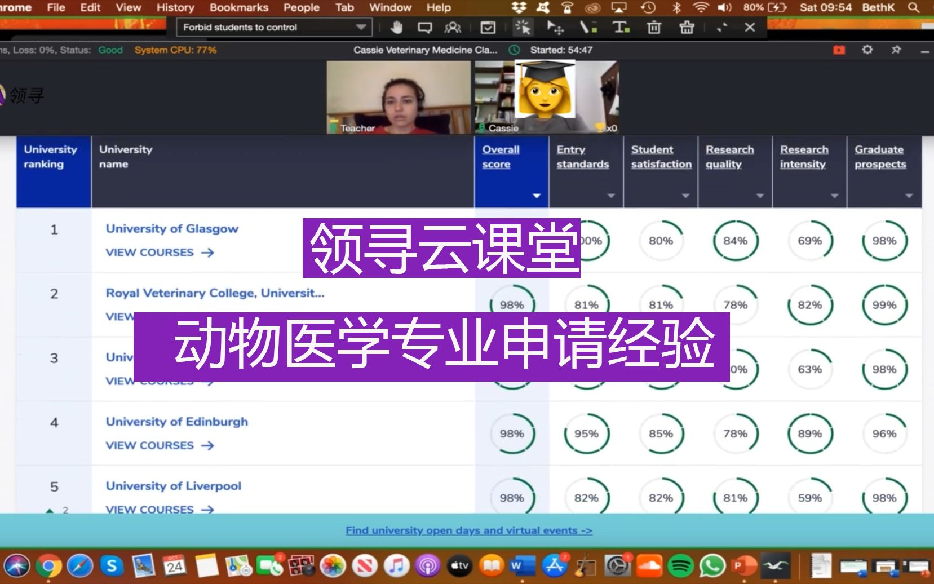Open the Tab menu
Viewport: 934px width, 584px height.
[344, 7]
